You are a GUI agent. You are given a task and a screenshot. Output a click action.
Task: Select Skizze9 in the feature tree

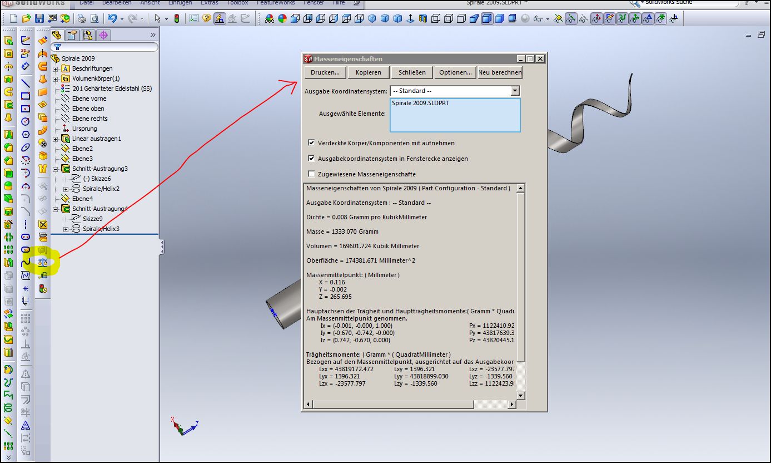[93, 219]
